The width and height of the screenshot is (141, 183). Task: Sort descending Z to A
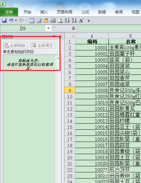pos(74,21)
